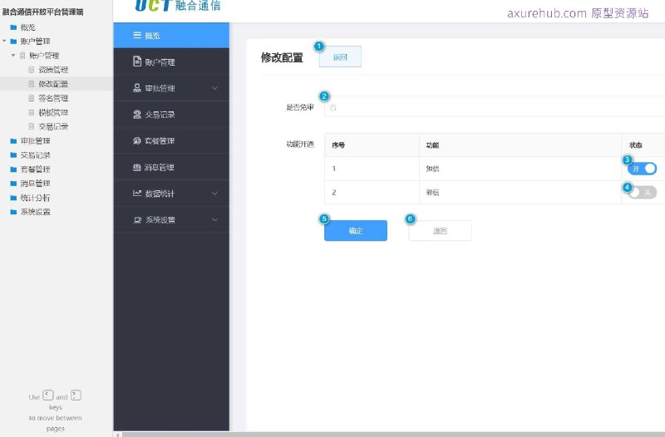Click the folder icon of 统计分析 in left tree
This screenshot has height=437, width=665.
[x=13, y=198]
